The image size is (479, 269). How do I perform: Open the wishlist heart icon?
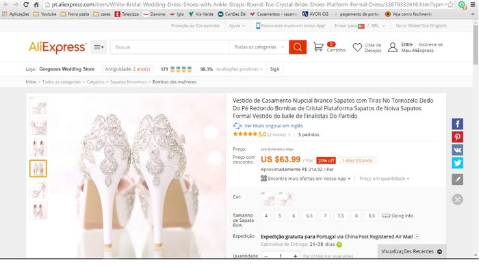tap(357, 47)
